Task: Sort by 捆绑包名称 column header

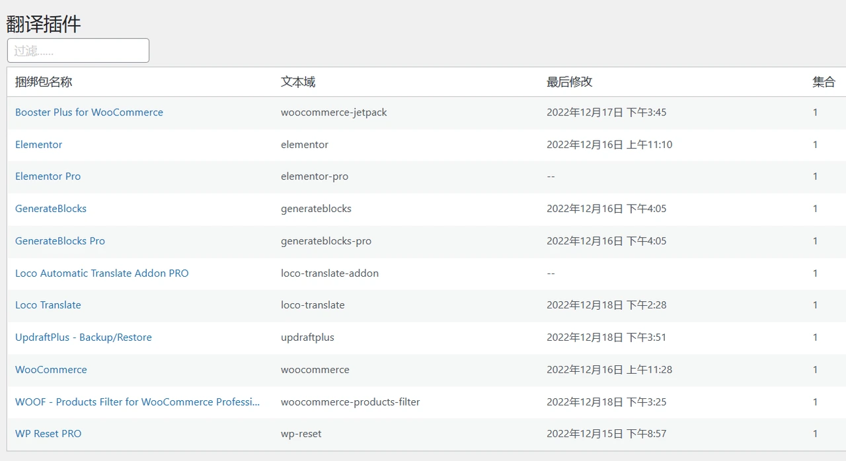Action: (x=44, y=82)
